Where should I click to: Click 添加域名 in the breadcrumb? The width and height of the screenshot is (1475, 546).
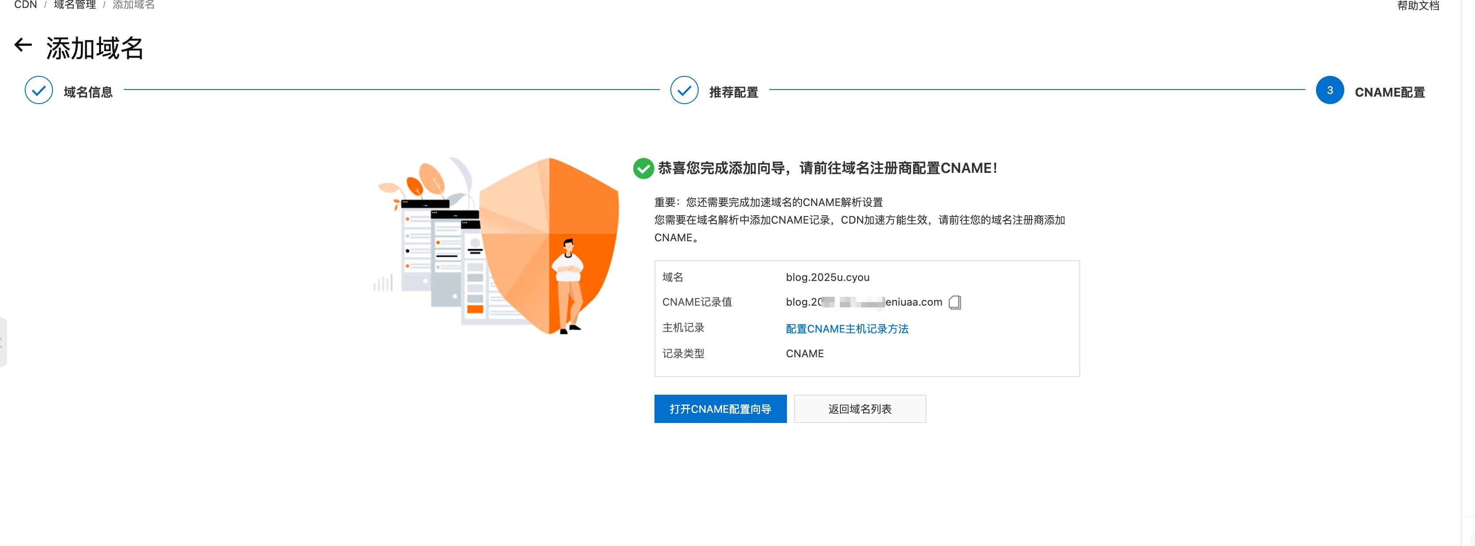click(x=133, y=4)
